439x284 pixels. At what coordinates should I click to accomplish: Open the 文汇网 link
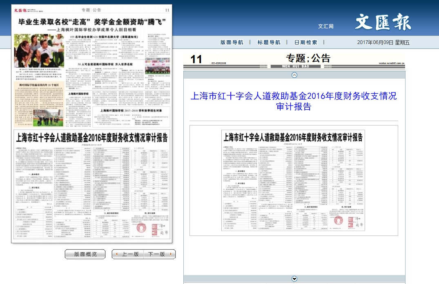pyautogui.click(x=325, y=26)
